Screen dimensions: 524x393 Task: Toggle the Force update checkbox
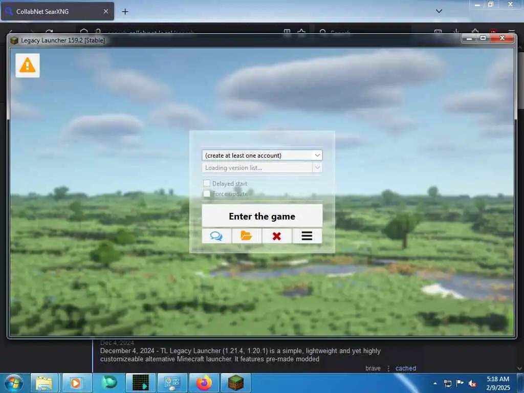pyautogui.click(x=207, y=193)
